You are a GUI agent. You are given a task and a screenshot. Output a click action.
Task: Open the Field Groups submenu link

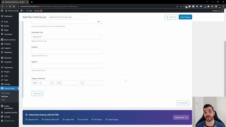[6, 93]
